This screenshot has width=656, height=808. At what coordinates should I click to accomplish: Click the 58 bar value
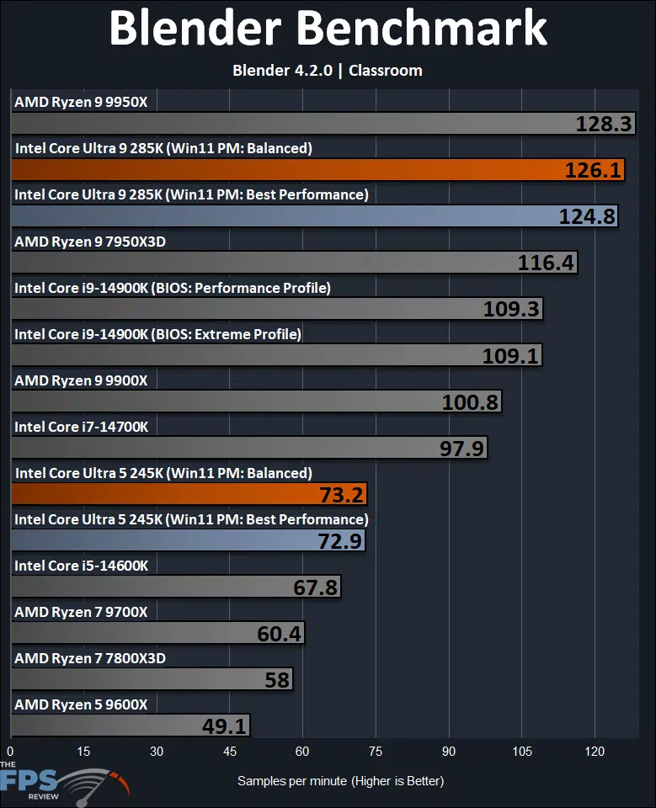point(277,680)
